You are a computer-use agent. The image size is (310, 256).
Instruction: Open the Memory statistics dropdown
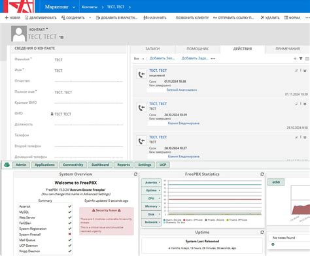(151, 206)
